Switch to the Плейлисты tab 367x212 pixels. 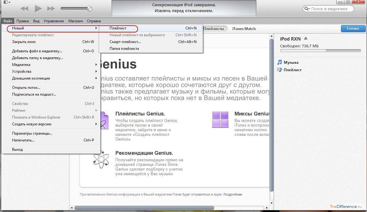214,28
